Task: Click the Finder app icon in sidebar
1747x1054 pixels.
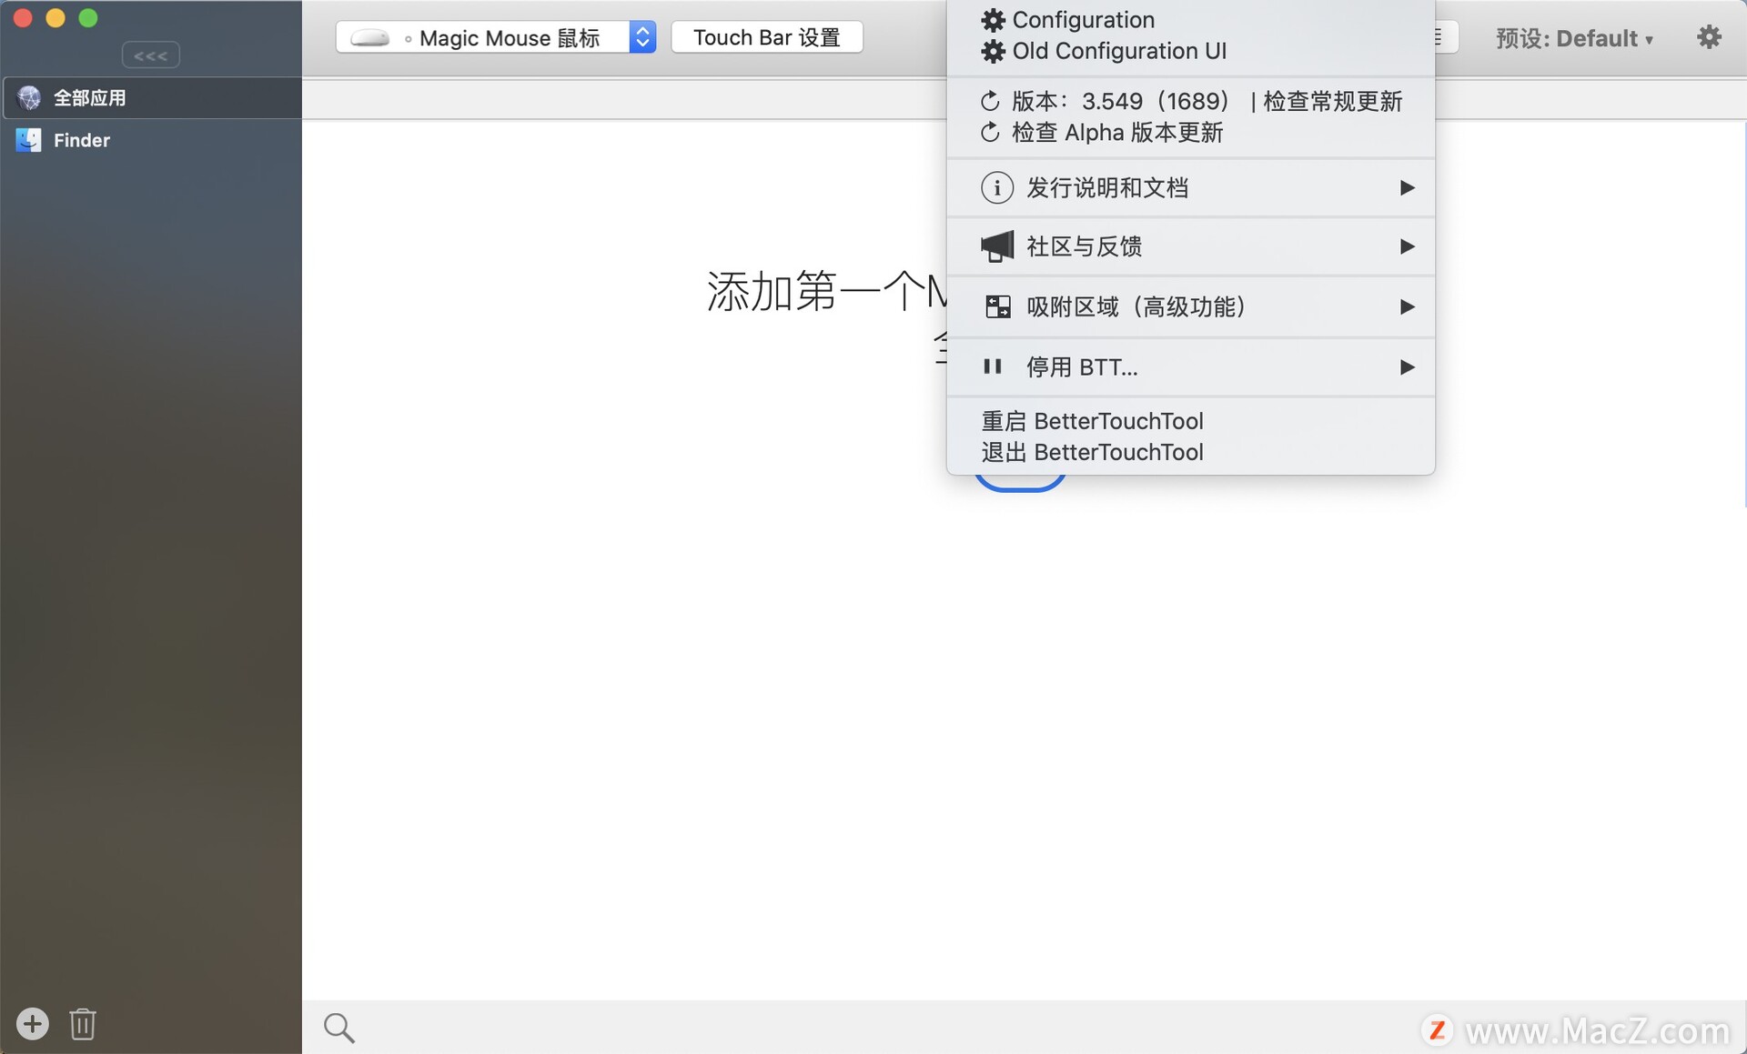Action: pyautogui.click(x=29, y=140)
